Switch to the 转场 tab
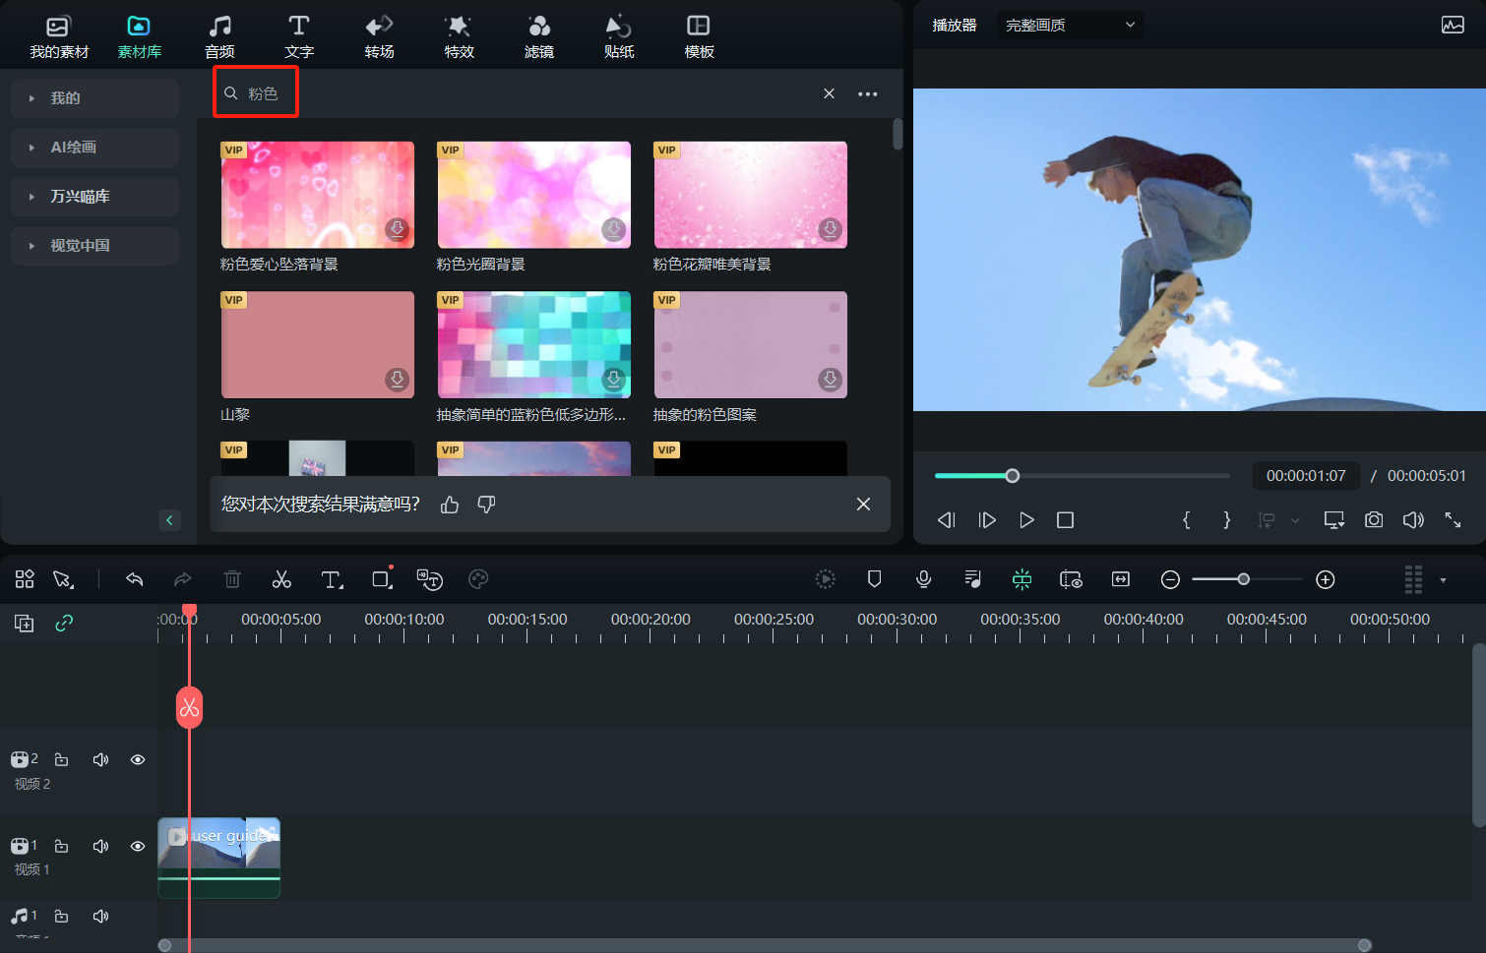1486x953 pixels. click(x=379, y=36)
